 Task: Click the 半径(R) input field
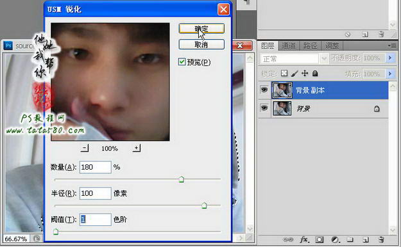point(96,193)
